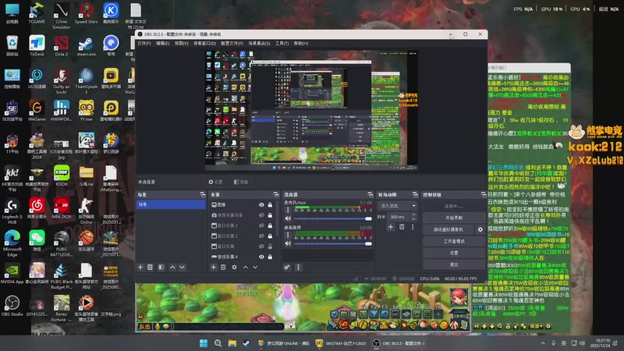This screenshot has width=624, height=351.
Task: Open the 帮助(H) menu
Action: [x=301, y=44]
